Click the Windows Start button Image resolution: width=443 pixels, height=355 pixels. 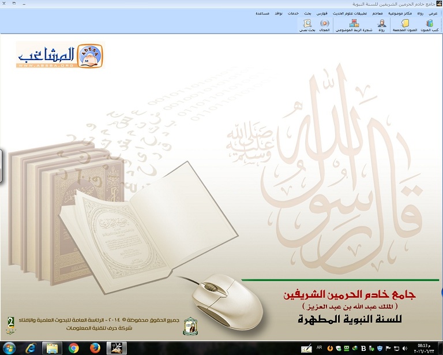click(9, 348)
